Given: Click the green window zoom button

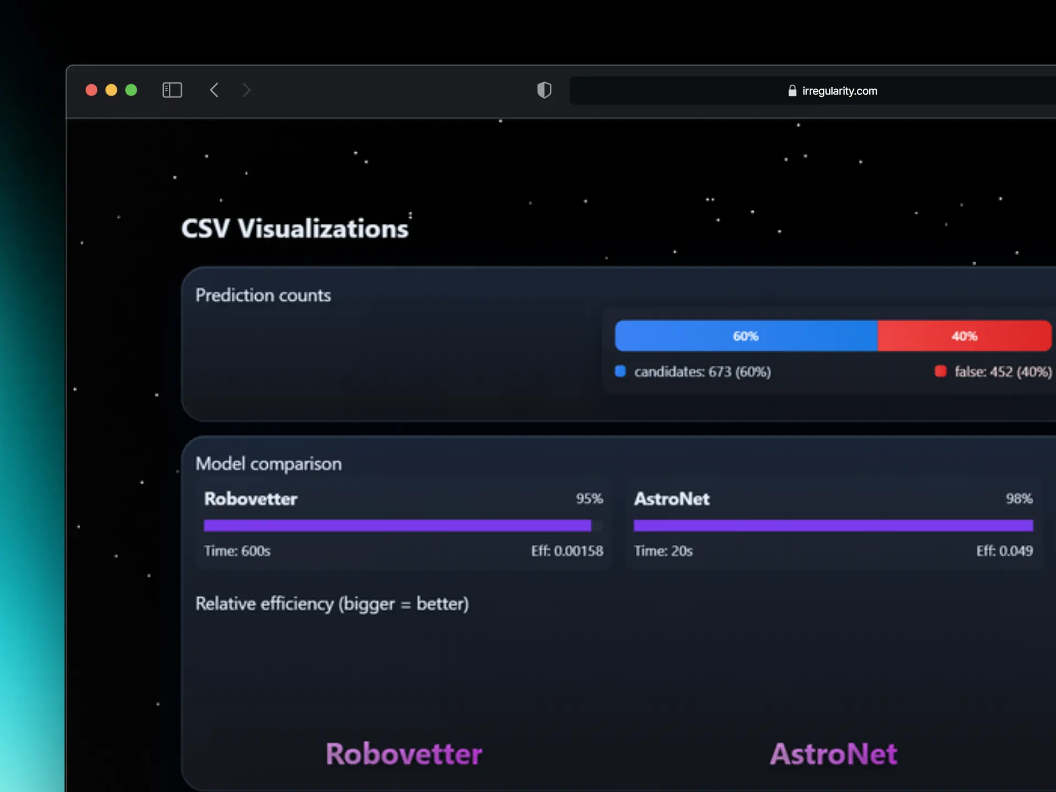Looking at the screenshot, I should click(131, 90).
